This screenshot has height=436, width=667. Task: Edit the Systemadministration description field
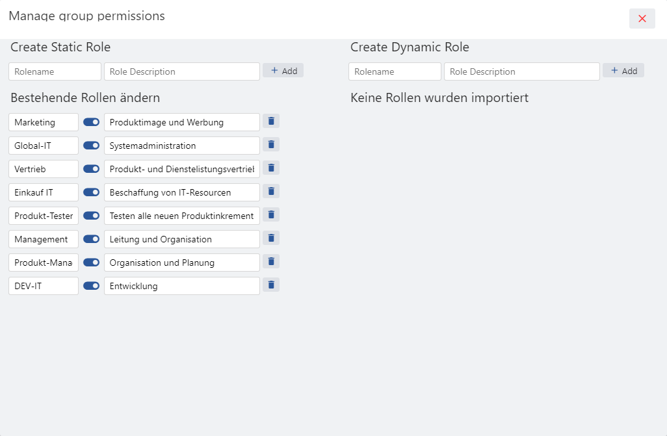click(x=182, y=146)
